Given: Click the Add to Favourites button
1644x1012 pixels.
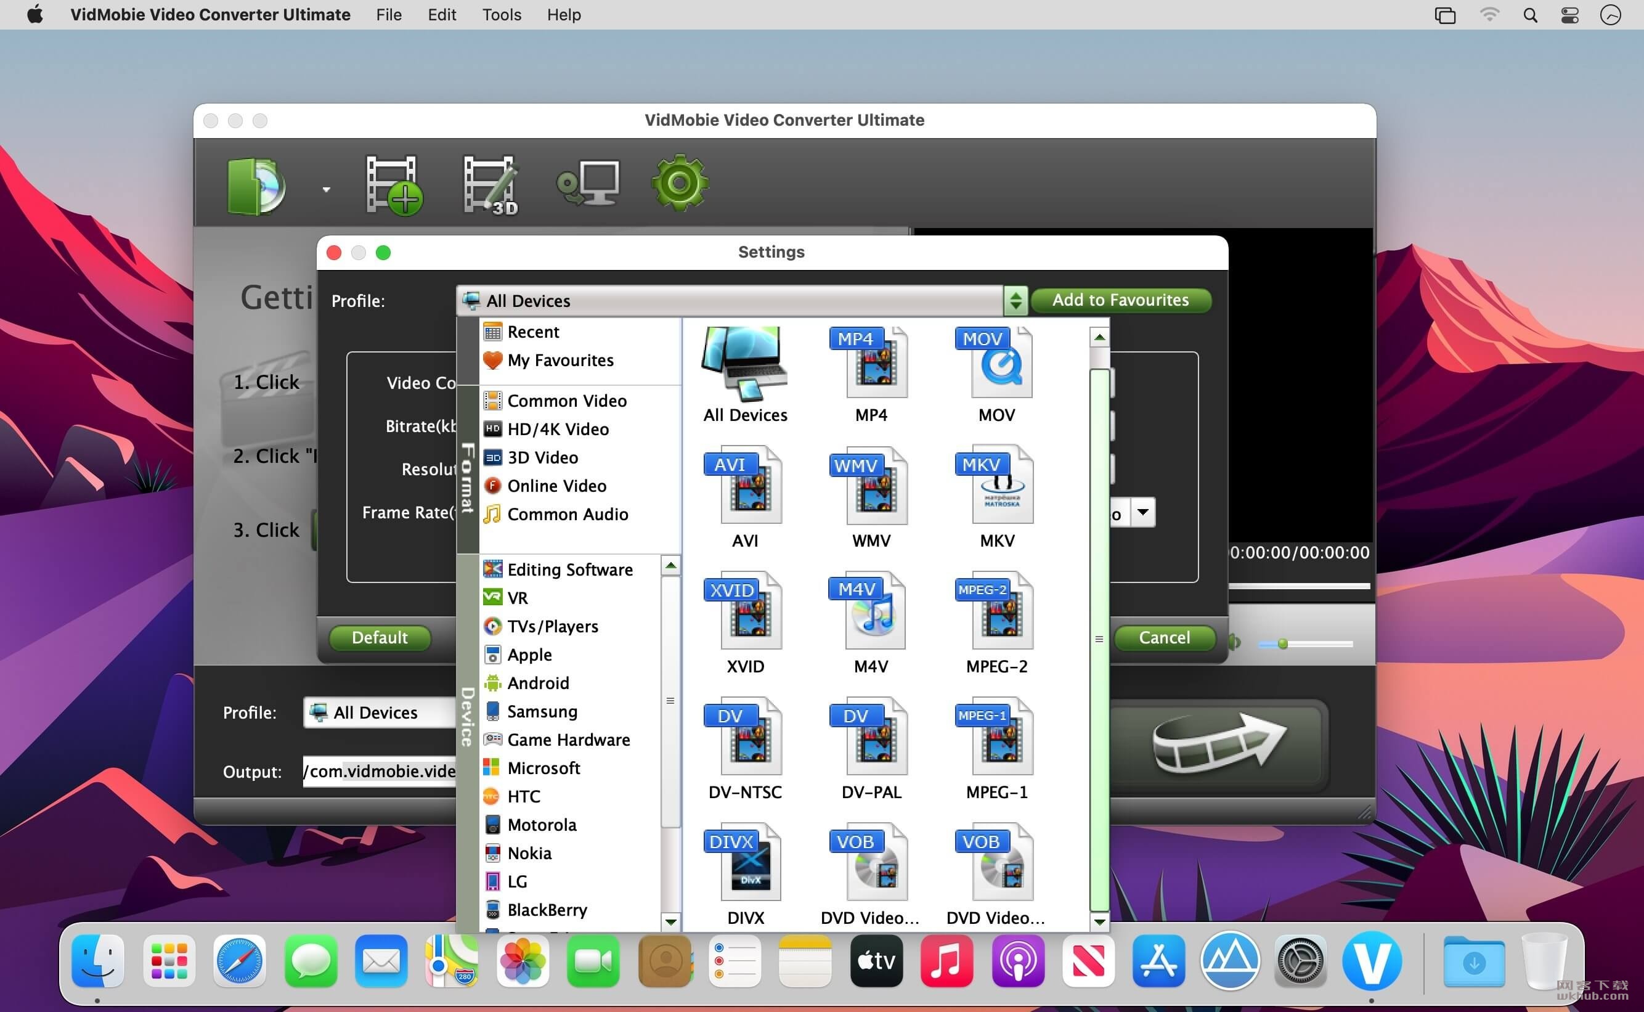Looking at the screenshot, I should pos(1120,300).
